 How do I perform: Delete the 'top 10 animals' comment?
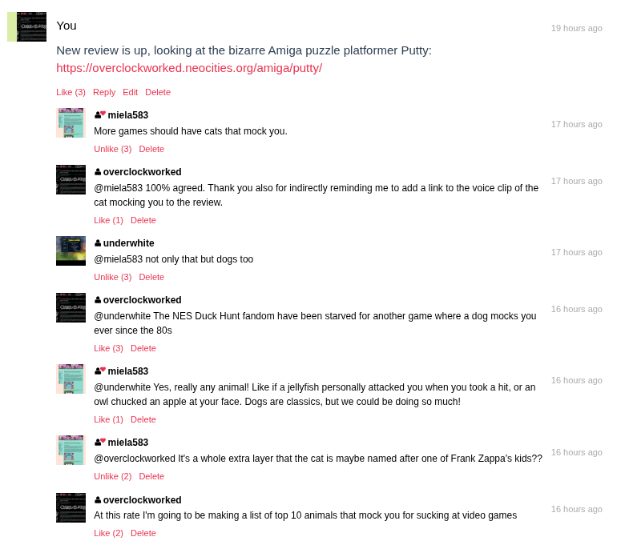coord(143,533)
